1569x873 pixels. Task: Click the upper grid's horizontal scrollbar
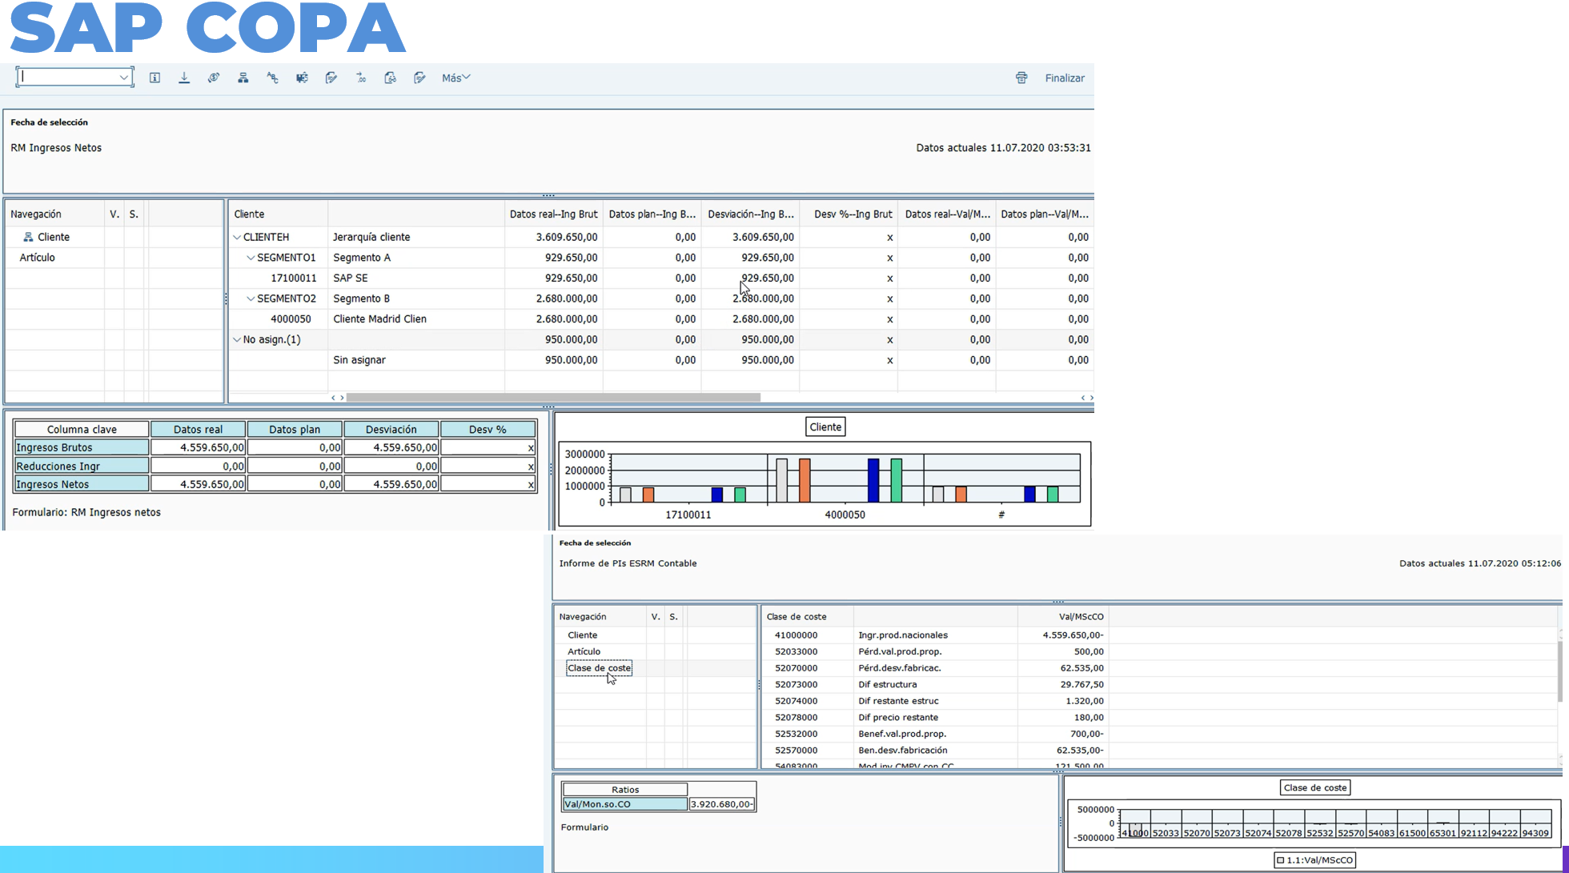[552, 398]
